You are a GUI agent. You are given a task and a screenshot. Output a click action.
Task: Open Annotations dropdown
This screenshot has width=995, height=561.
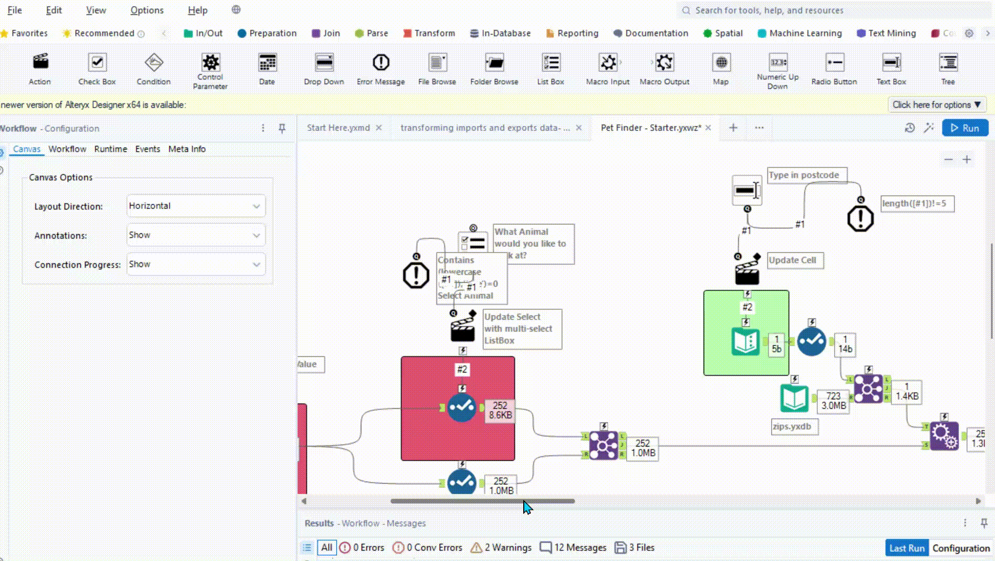(x=196, y=235)
